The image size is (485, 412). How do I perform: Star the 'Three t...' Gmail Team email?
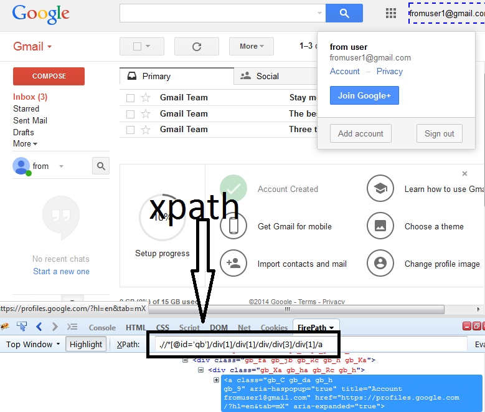[146, 130]
